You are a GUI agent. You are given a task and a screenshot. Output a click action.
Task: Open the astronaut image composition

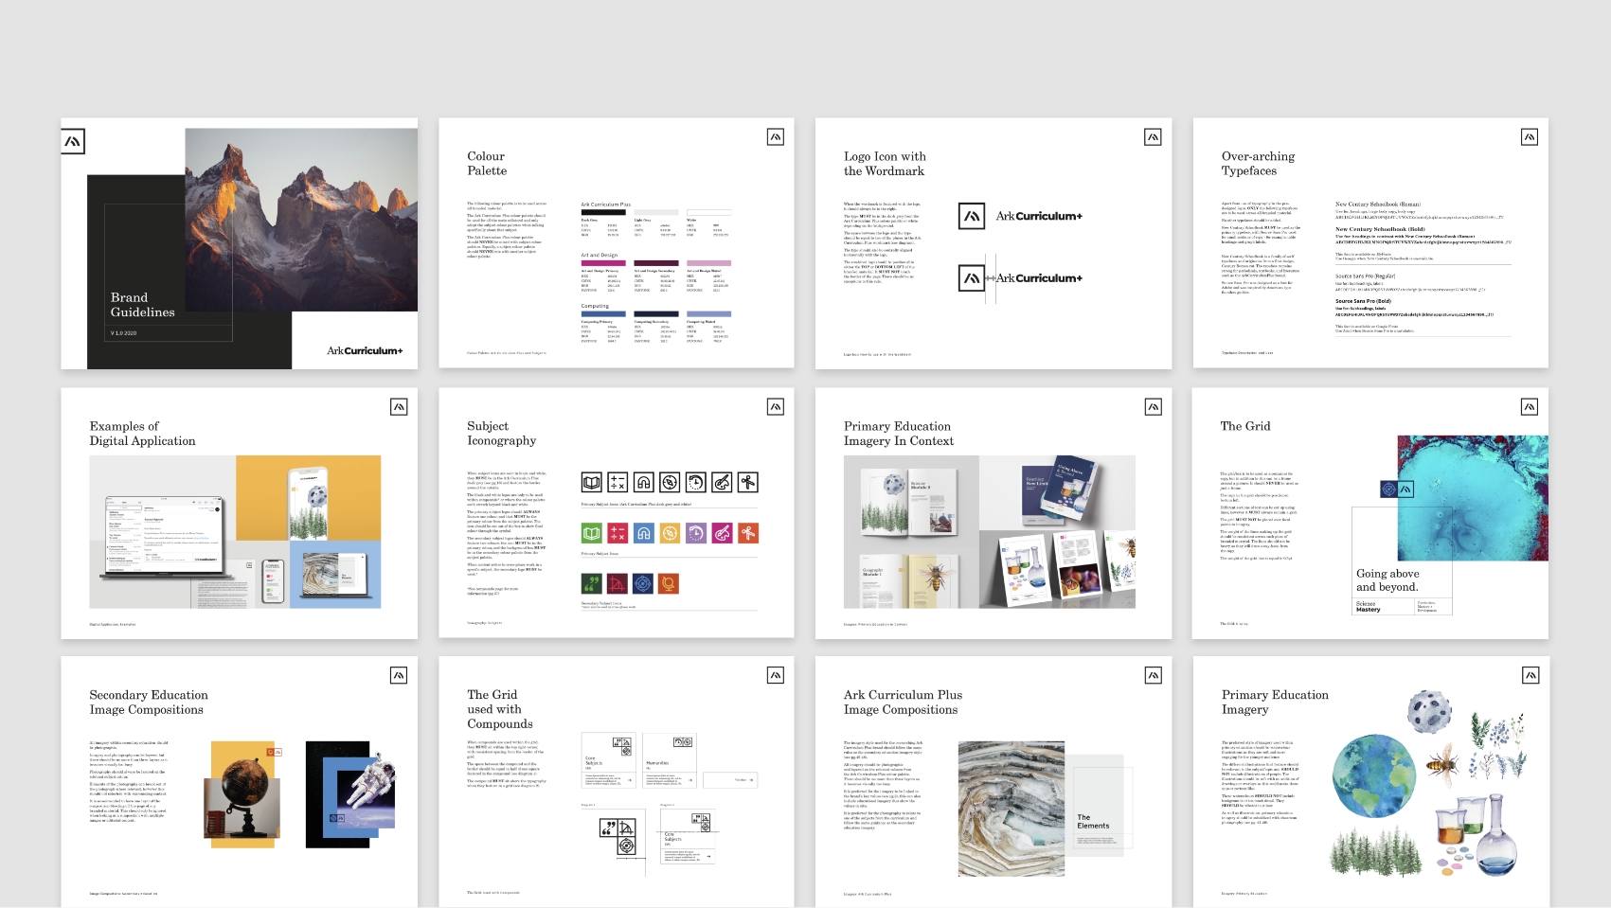point(351,793)
